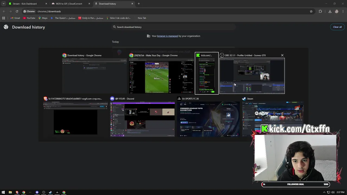Close the Stream - Kick Dashboard tab
The image size is (347, 195).
coord(46,4)
